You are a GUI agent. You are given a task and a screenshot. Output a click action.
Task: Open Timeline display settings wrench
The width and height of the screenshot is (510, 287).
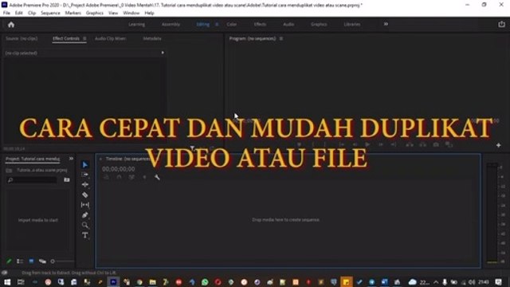pyautogui.click(x=157, y=177)
